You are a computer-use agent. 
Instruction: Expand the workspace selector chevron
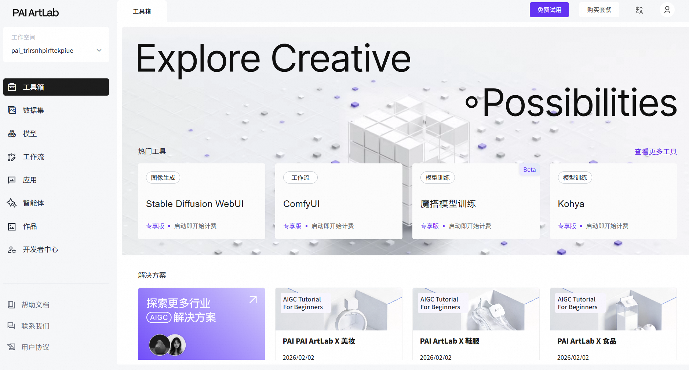tap(99, 51)
